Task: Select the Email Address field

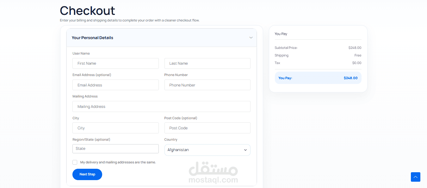Action: pyautogui.click(x=115, y=85)
